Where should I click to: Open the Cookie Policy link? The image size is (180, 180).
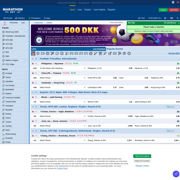[x=62, y=169]
